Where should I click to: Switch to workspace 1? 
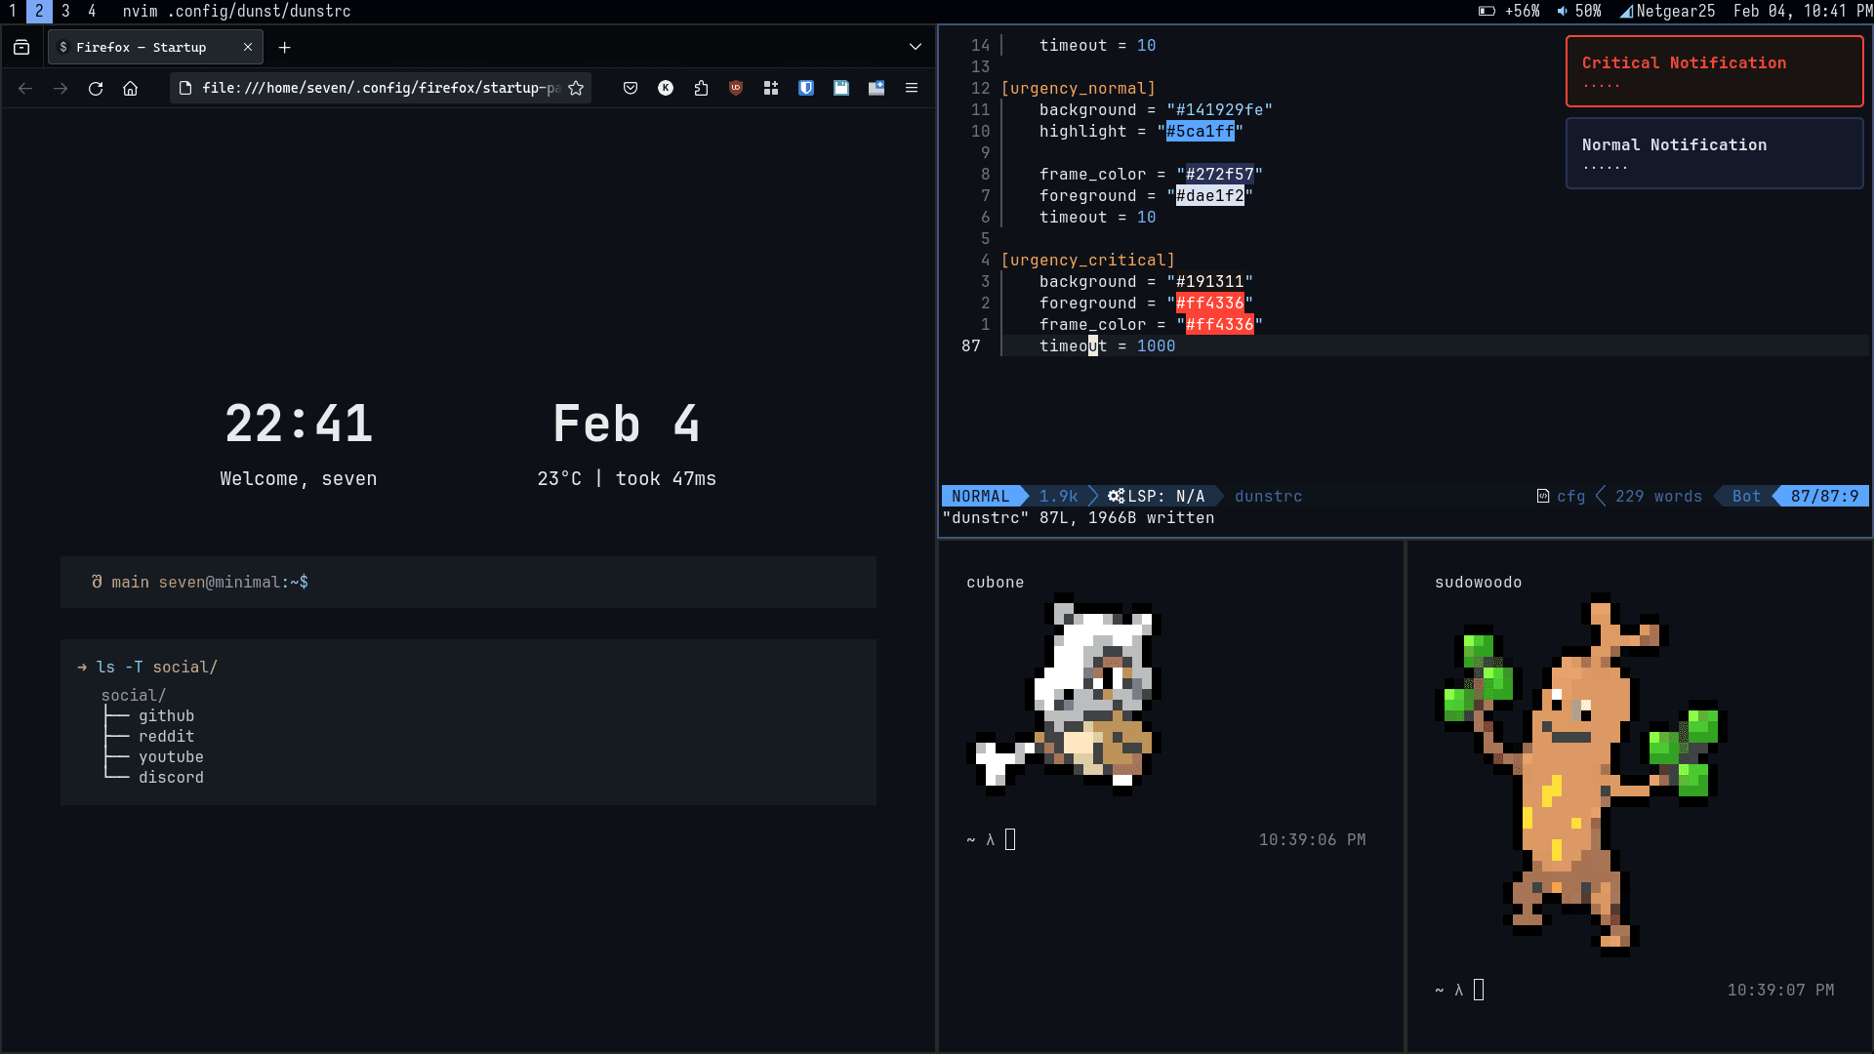pyautogui.click(x=13, y=11)
